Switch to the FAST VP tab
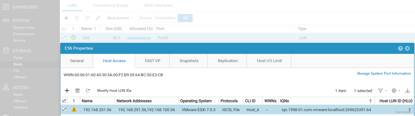 click(152, 61)
